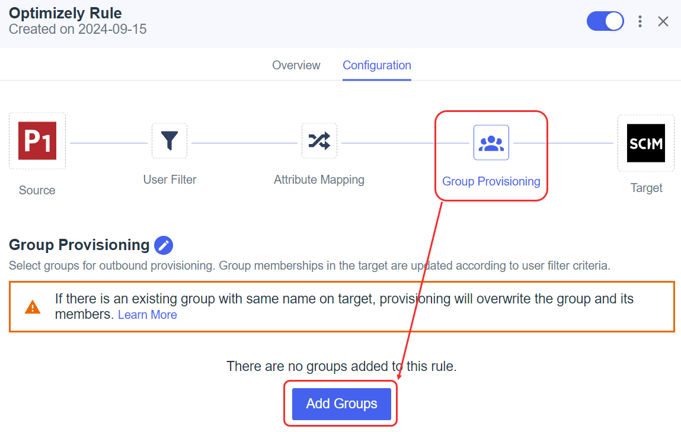The width and height of the screenshot is (681, 432).
Task: Click the Optimizely Rule title
Action: 65,13
